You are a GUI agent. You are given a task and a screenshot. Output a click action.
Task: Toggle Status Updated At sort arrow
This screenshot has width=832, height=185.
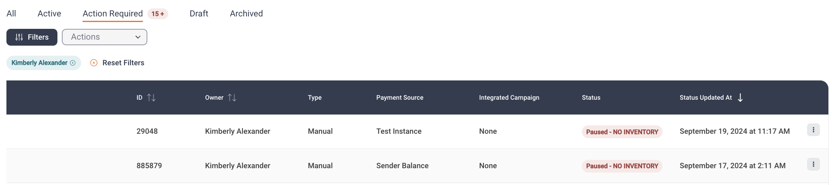pyautogui.click(x=740, y=97)
